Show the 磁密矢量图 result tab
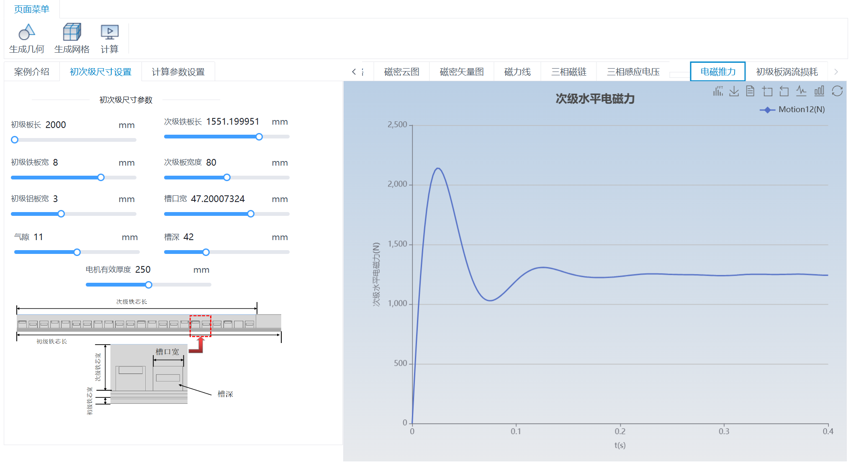Screen dimensions: 851x471 coord(462,72)
